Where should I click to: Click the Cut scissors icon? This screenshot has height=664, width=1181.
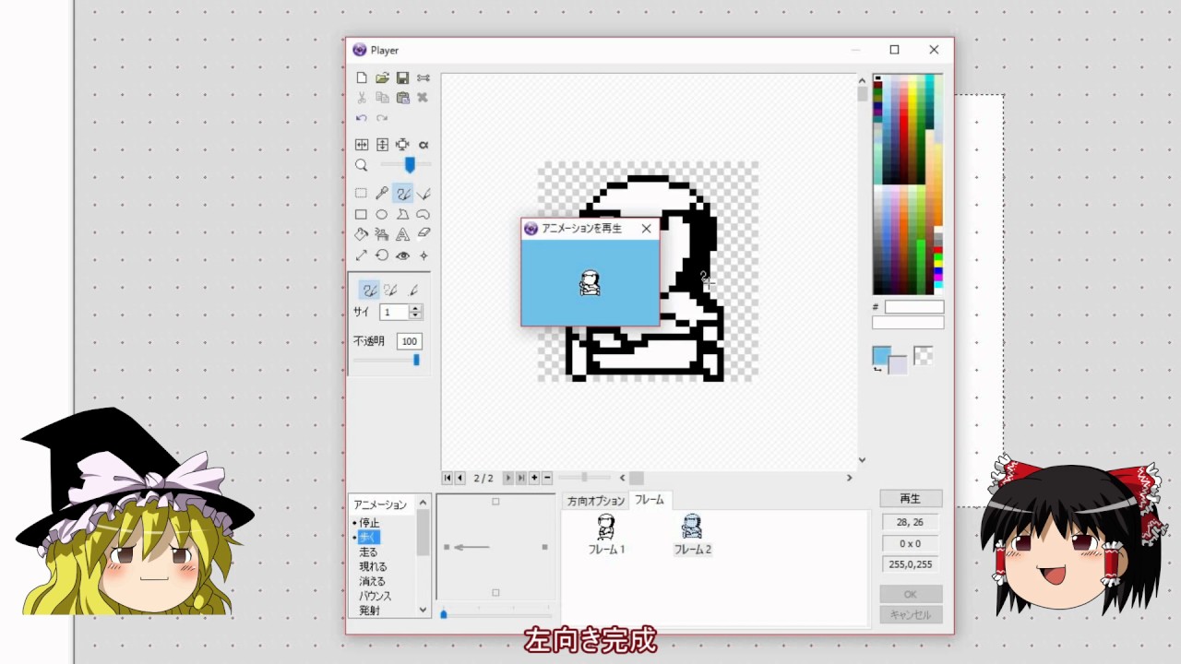click(x=362, y=98)
